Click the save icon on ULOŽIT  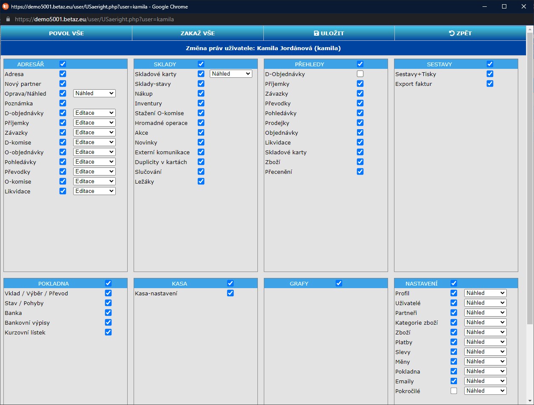pos(316,33)
